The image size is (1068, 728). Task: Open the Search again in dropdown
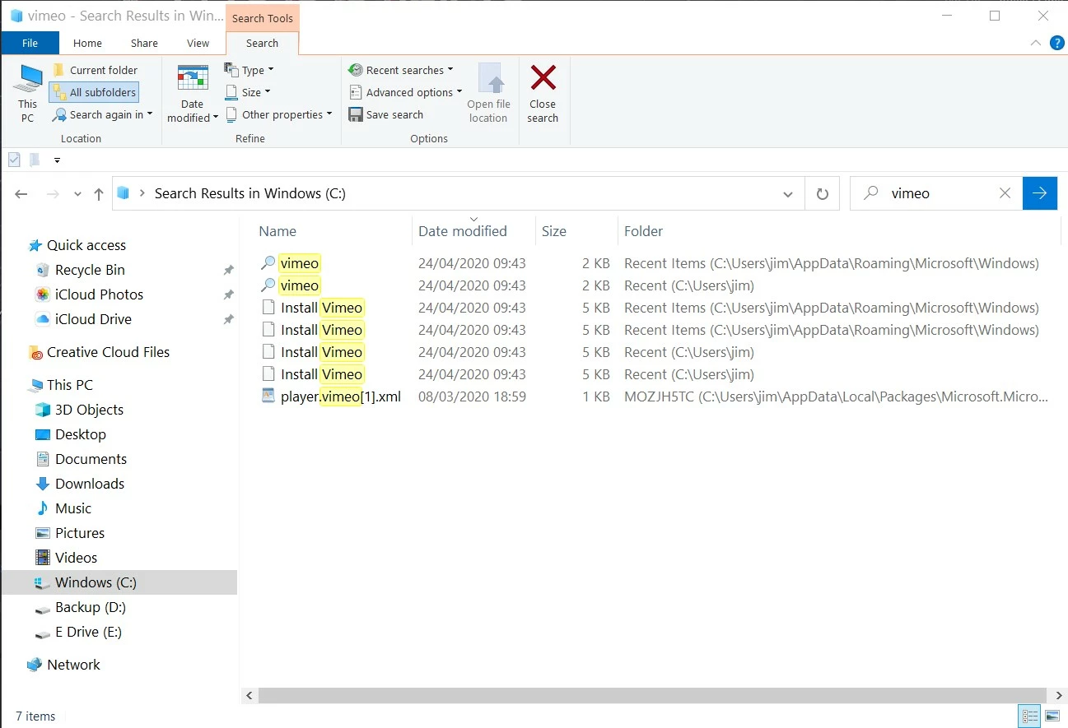(102, 114)
